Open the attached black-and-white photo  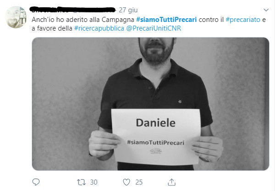pos(150,104)
